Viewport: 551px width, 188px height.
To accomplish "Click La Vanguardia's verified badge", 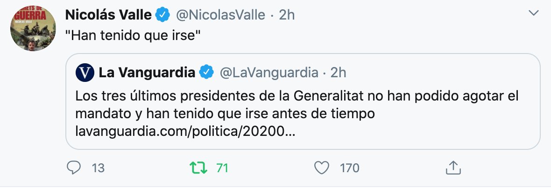I will 207,73.
